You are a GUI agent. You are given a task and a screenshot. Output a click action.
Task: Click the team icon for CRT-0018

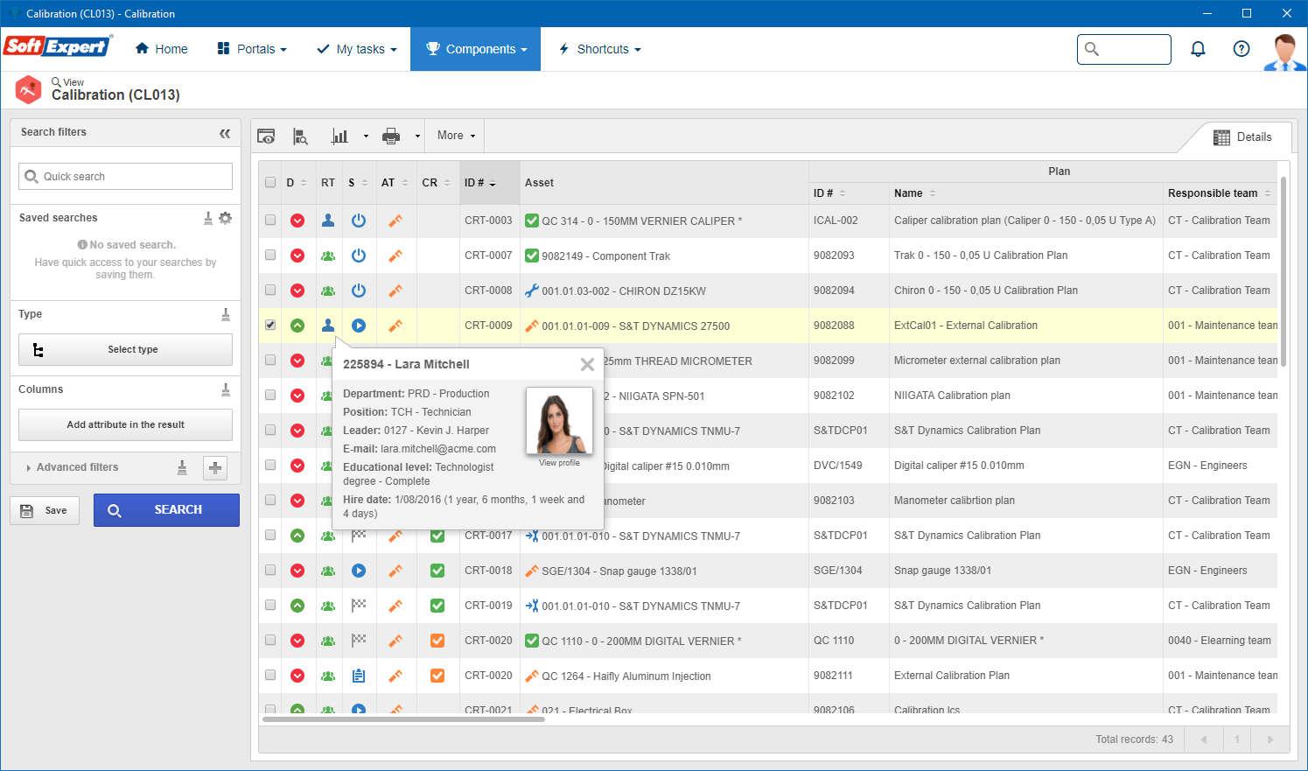point(328,571)
